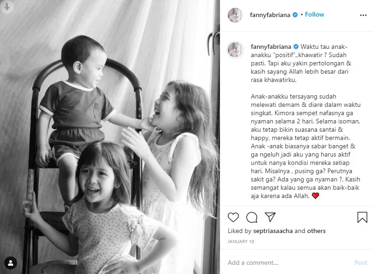Open header profile picture avatar

pyautogui.click(x=235, y=15)
